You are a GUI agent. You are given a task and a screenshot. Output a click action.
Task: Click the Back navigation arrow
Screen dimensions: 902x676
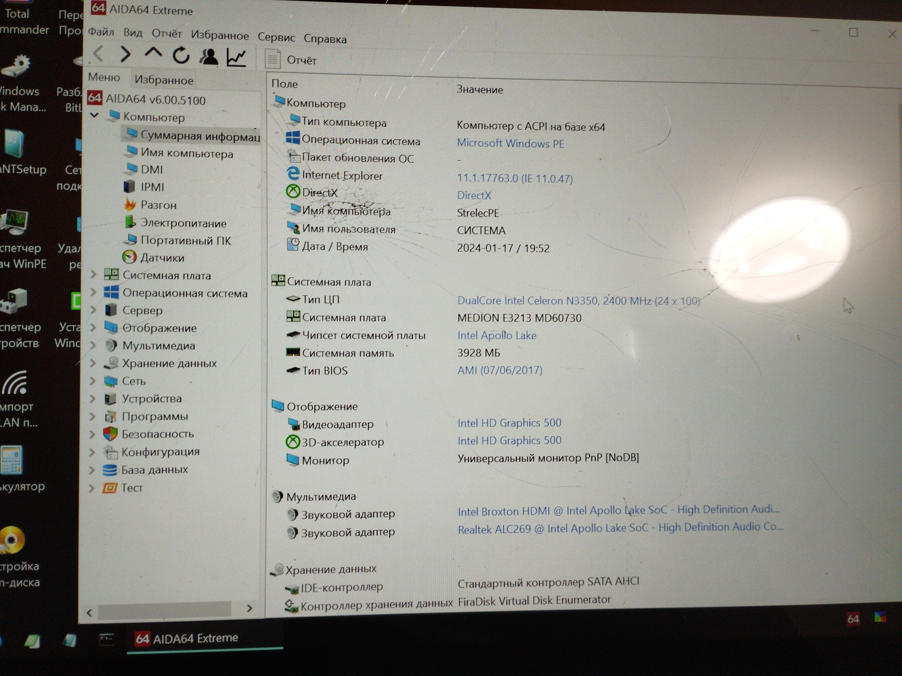pyautogui.click(x=98, y=54)
